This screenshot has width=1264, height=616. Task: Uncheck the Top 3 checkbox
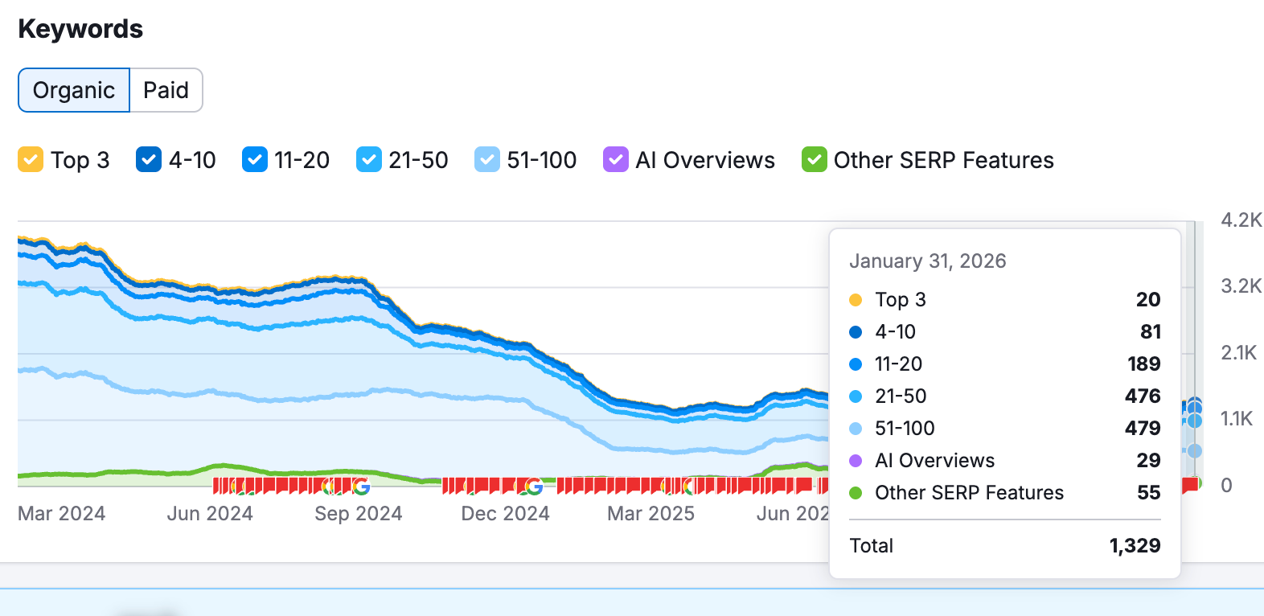pos(31,160)
